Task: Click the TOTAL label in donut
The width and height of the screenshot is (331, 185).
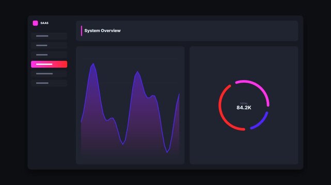Action: 244,103
